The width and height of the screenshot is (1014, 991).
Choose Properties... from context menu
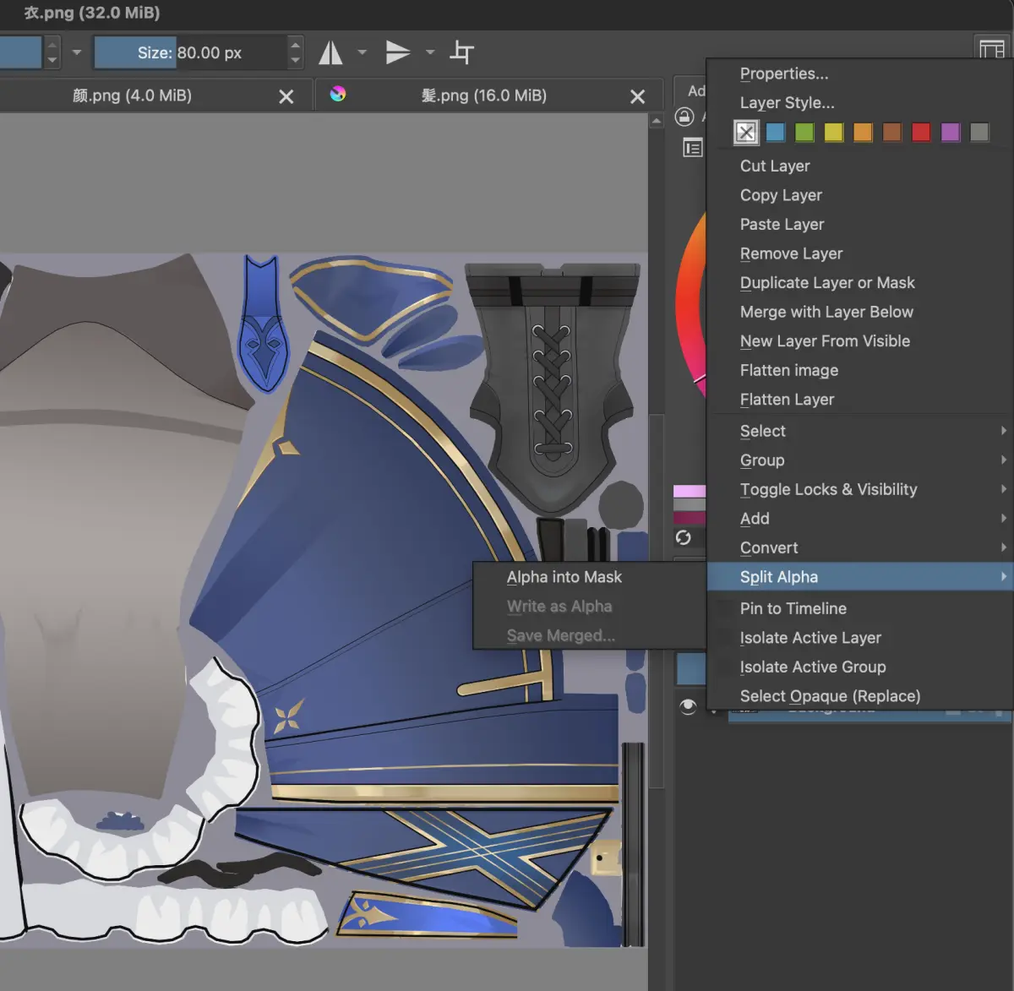pyautogui.click(x=859, y=74)
